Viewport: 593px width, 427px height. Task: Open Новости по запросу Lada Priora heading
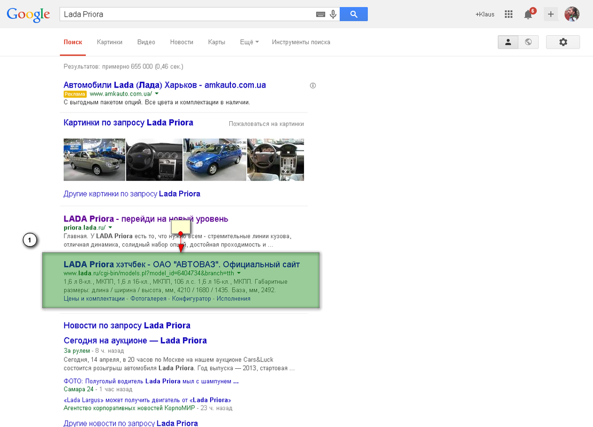click(127, 326)
